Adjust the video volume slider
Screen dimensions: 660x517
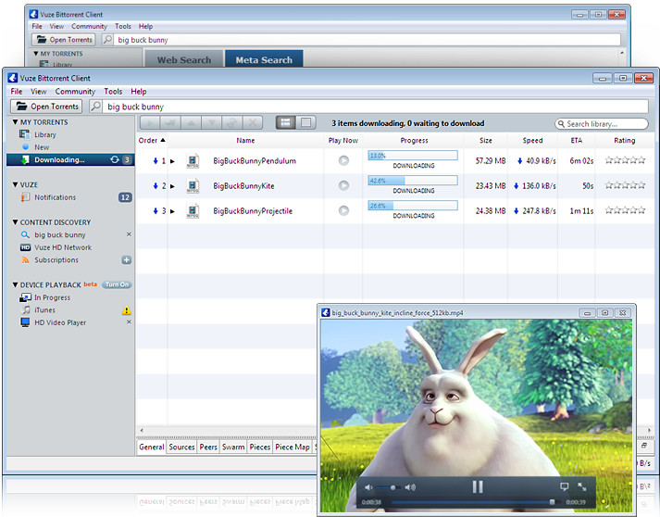click(x=389, y=487)
